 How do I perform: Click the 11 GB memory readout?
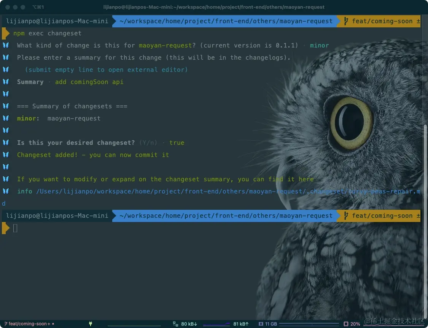tap(271, 324)
